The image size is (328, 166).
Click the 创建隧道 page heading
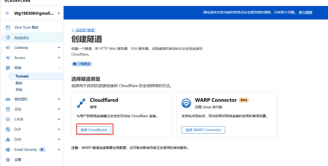(x=87, y=39)
